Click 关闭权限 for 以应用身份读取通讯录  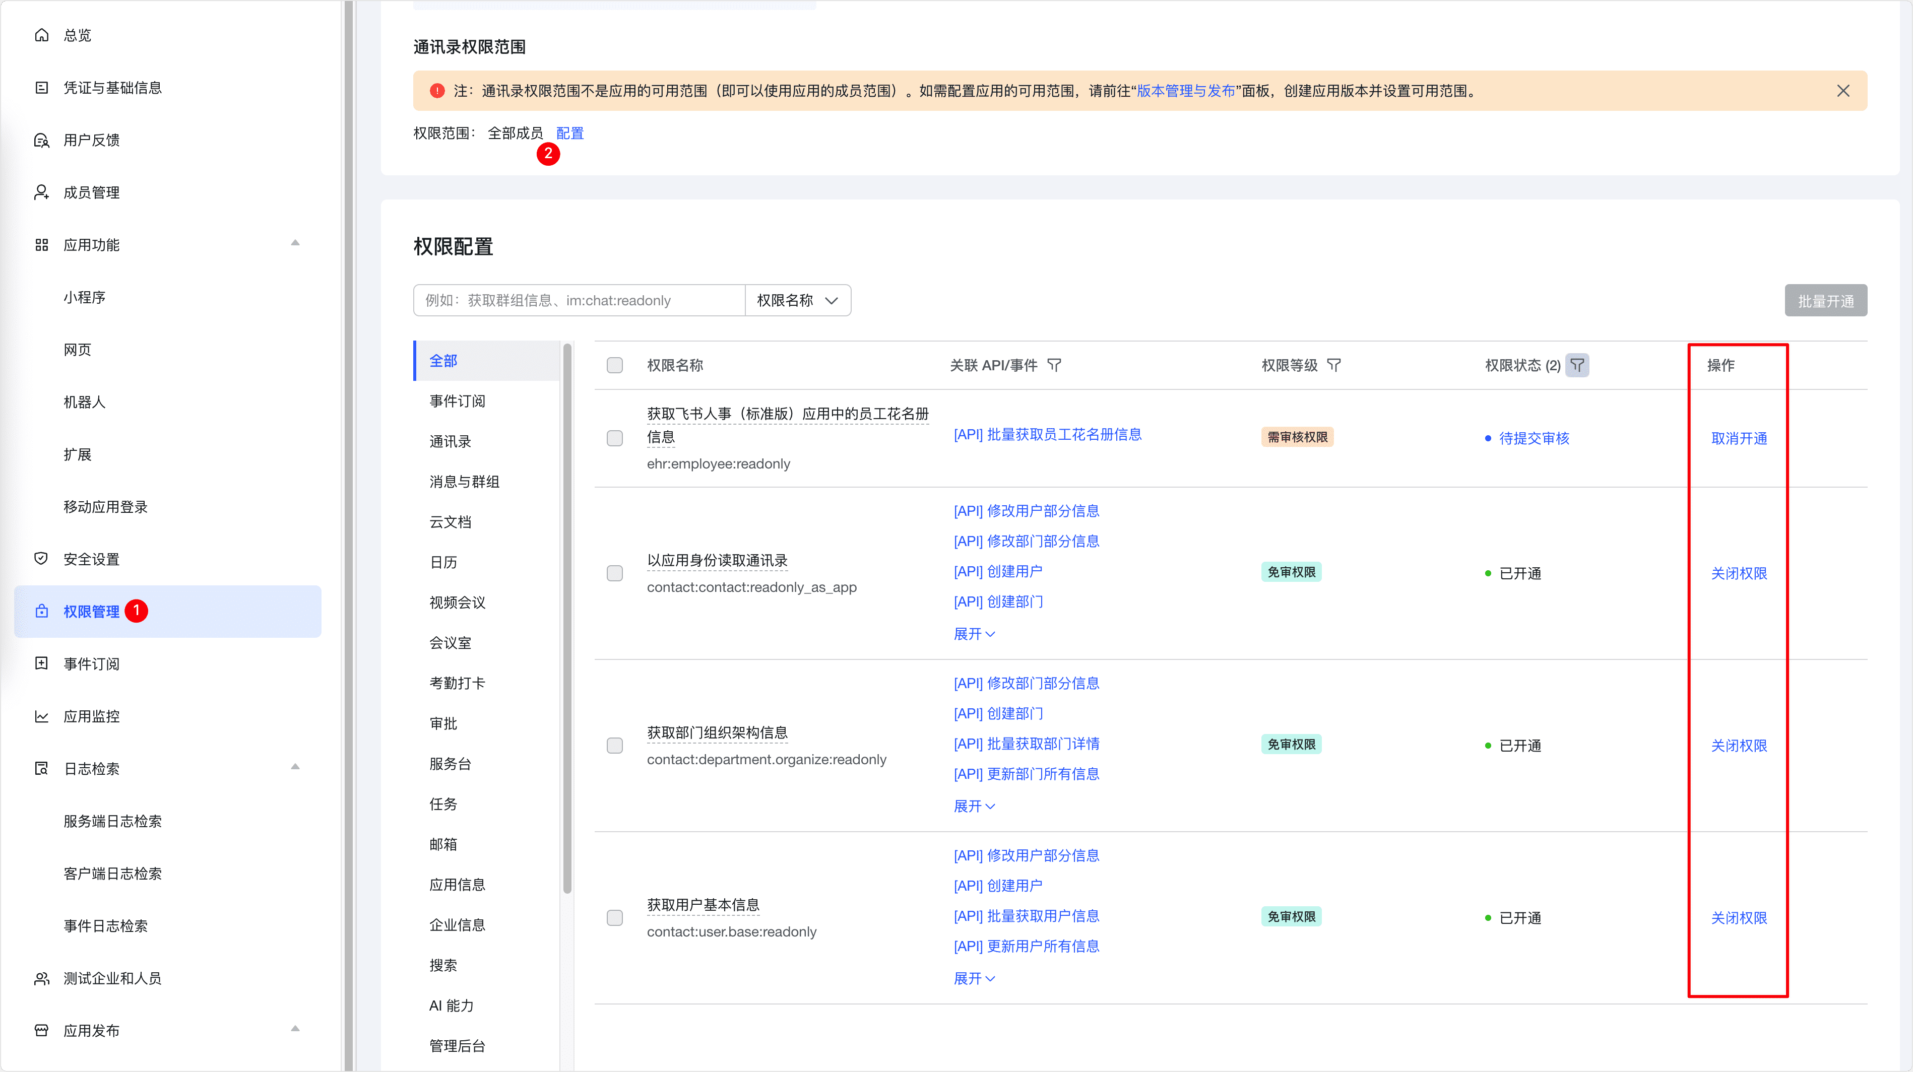pyautogui.click(x=1739, y=573)
